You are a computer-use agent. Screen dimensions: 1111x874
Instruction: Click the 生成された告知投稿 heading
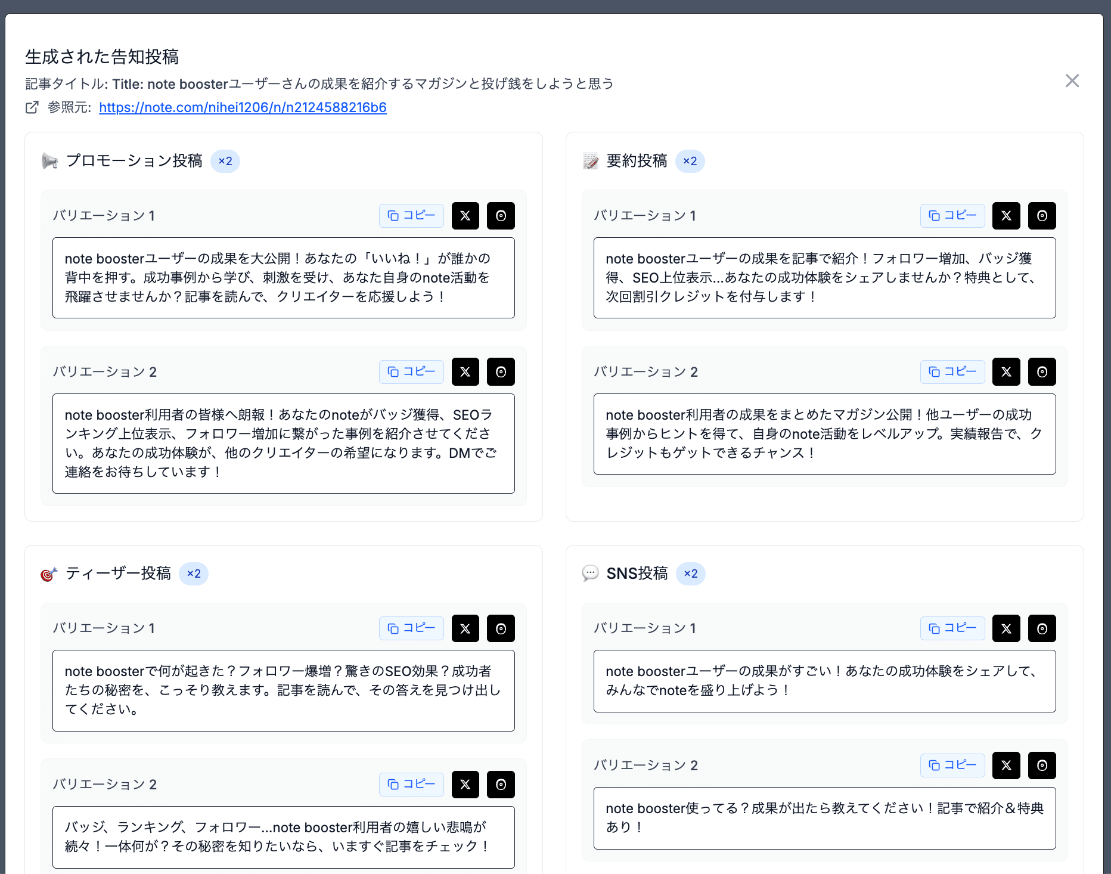click(102, 57)
